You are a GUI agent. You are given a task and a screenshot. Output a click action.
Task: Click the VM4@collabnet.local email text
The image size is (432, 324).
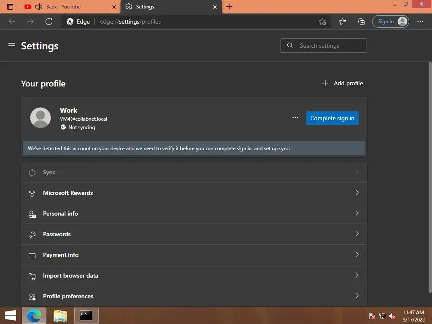click(x=84, y=119)
